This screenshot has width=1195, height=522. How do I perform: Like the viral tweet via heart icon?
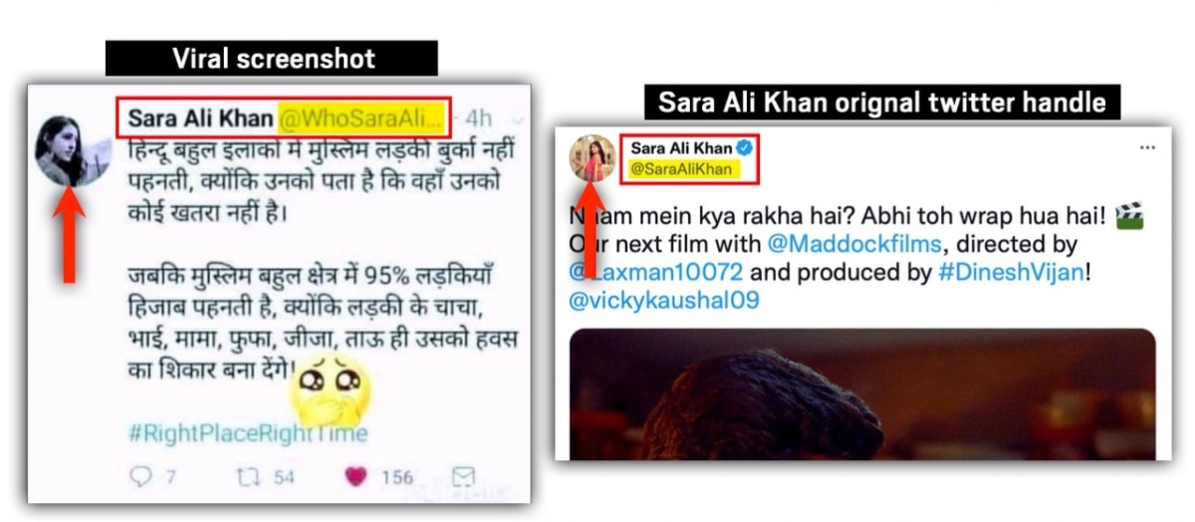coord(356,477)
